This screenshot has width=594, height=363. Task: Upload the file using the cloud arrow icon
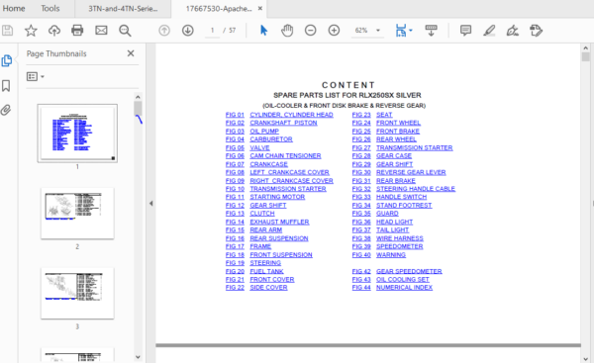point(54,31)
